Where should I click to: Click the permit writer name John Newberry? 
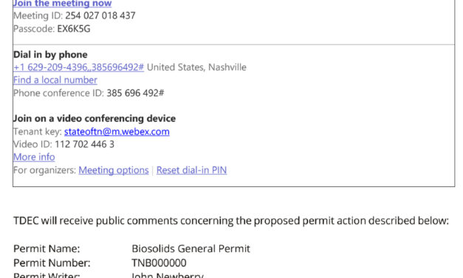tap(168, 275)
